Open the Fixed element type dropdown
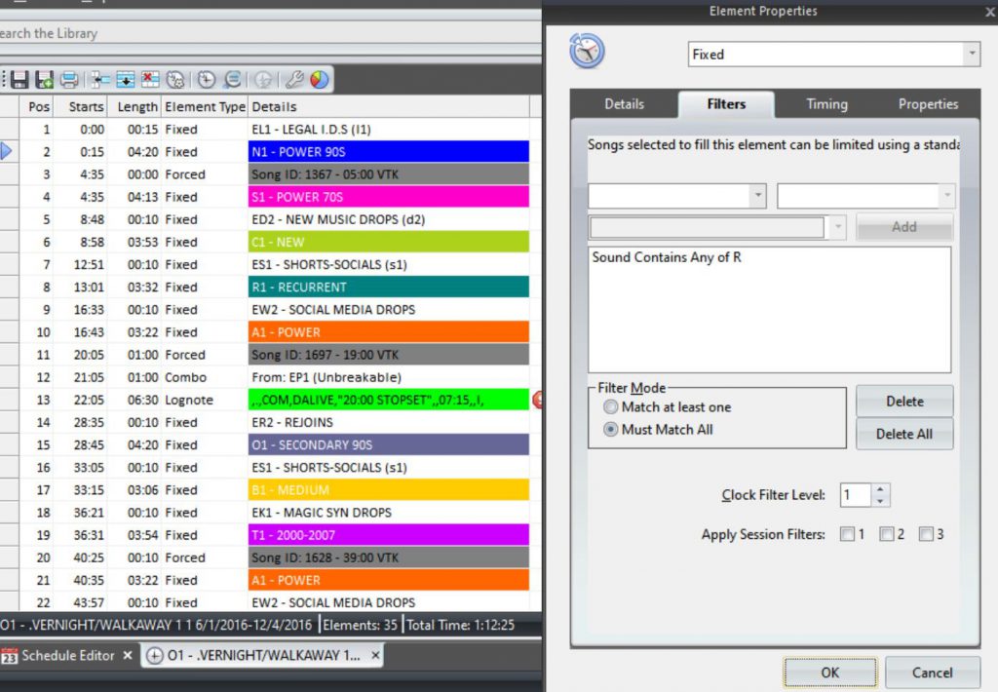 point(973,54)
